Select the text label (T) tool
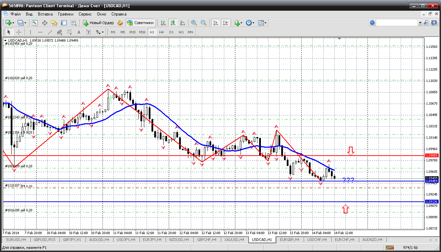441x252 pixels. coord(88,32)
